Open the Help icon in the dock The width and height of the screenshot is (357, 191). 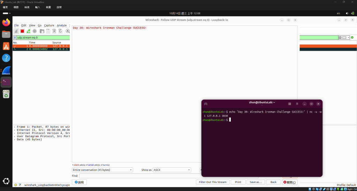pos(6,58)
